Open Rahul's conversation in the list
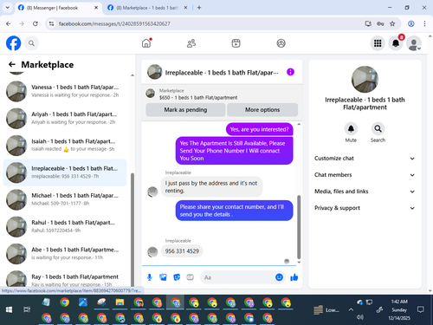This screenshot has width=433, height=325. tap(65, 226)
